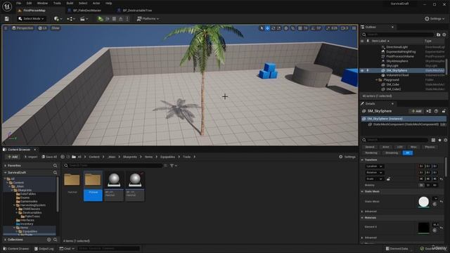
Task: Click the Static Mesh sphere thumbnail
Action: (x=423, y=202)
